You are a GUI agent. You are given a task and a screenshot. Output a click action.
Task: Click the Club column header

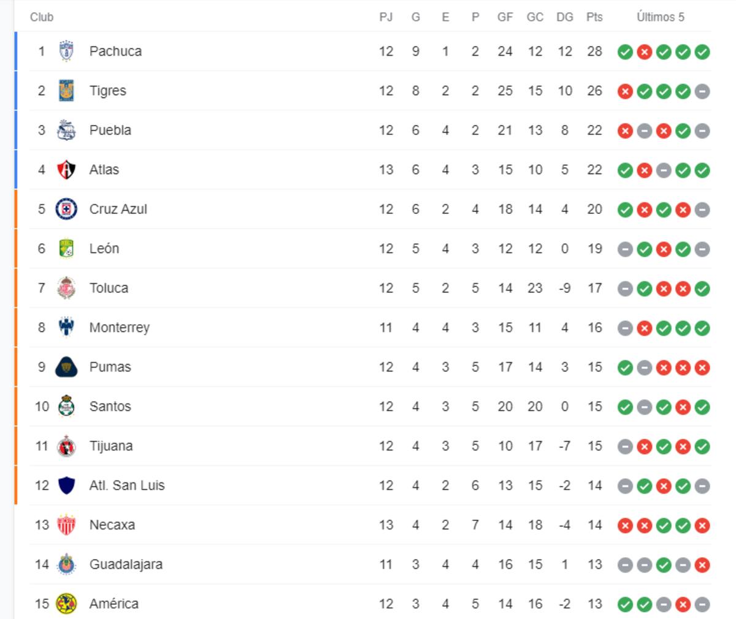point(42,17)
